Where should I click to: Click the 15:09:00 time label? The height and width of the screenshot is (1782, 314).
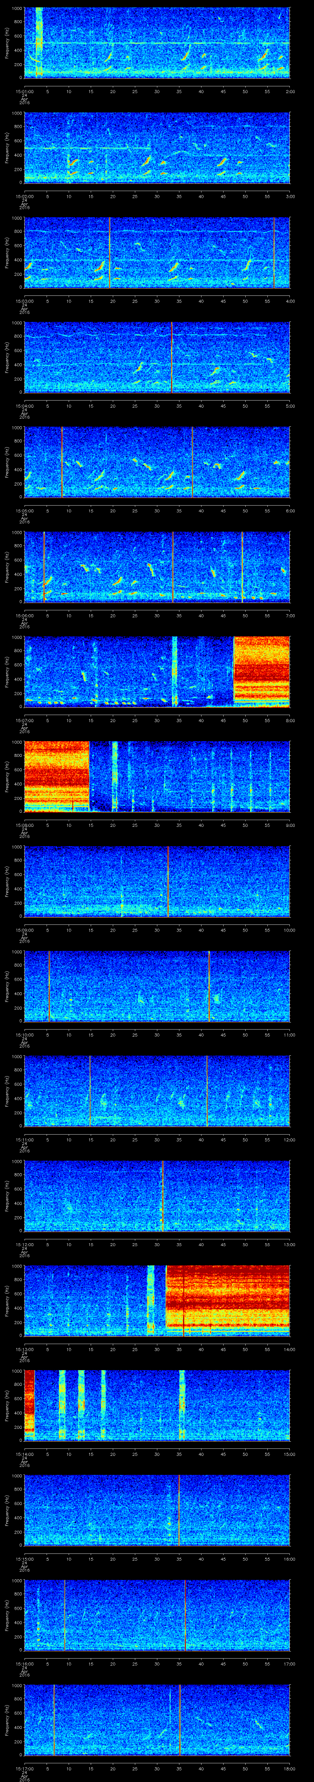(x=24, y=930)
